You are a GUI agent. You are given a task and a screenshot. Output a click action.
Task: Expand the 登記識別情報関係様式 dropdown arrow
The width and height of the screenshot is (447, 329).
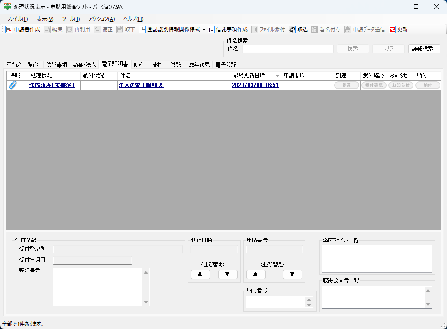click(204, 30)
